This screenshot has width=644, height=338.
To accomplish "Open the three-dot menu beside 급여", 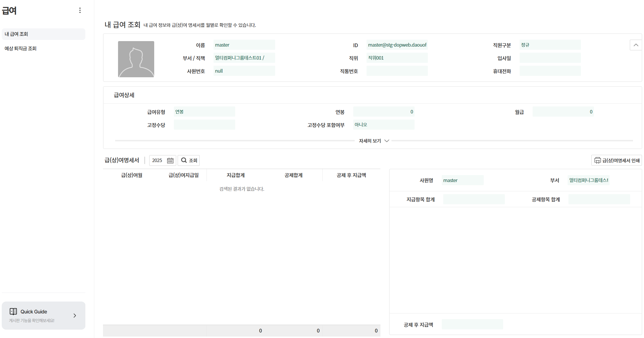I will click(x=80, y=10).
